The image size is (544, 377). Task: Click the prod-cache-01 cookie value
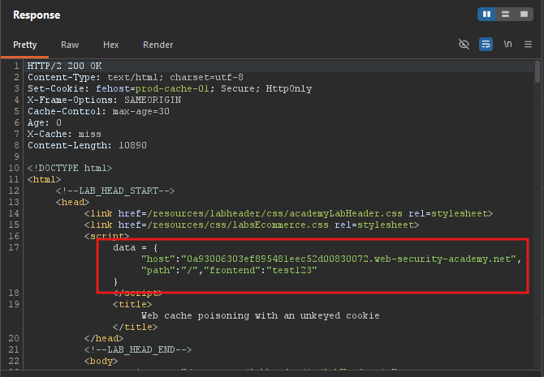(172, 88)
